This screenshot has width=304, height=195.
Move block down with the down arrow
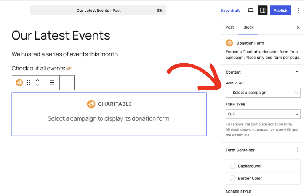pos(37,85)
